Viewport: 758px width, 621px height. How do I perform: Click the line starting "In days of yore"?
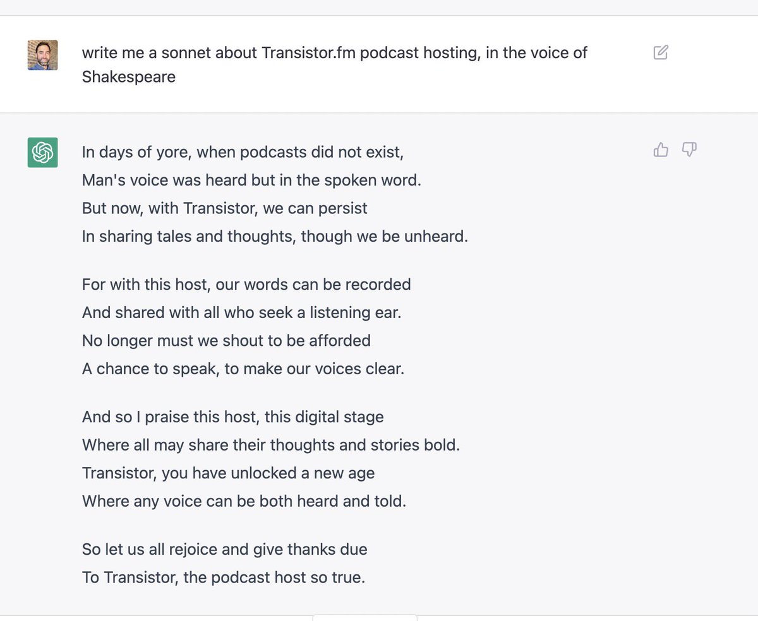[243, 152]
